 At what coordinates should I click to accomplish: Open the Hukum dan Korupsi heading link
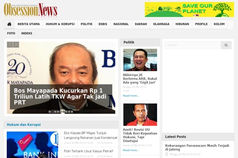click(x=24, y=125)
